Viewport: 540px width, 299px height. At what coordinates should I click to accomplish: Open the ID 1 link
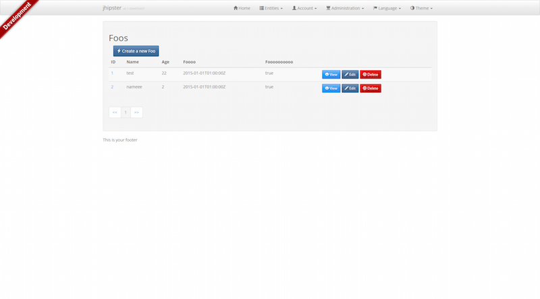[x=112, y=73]
